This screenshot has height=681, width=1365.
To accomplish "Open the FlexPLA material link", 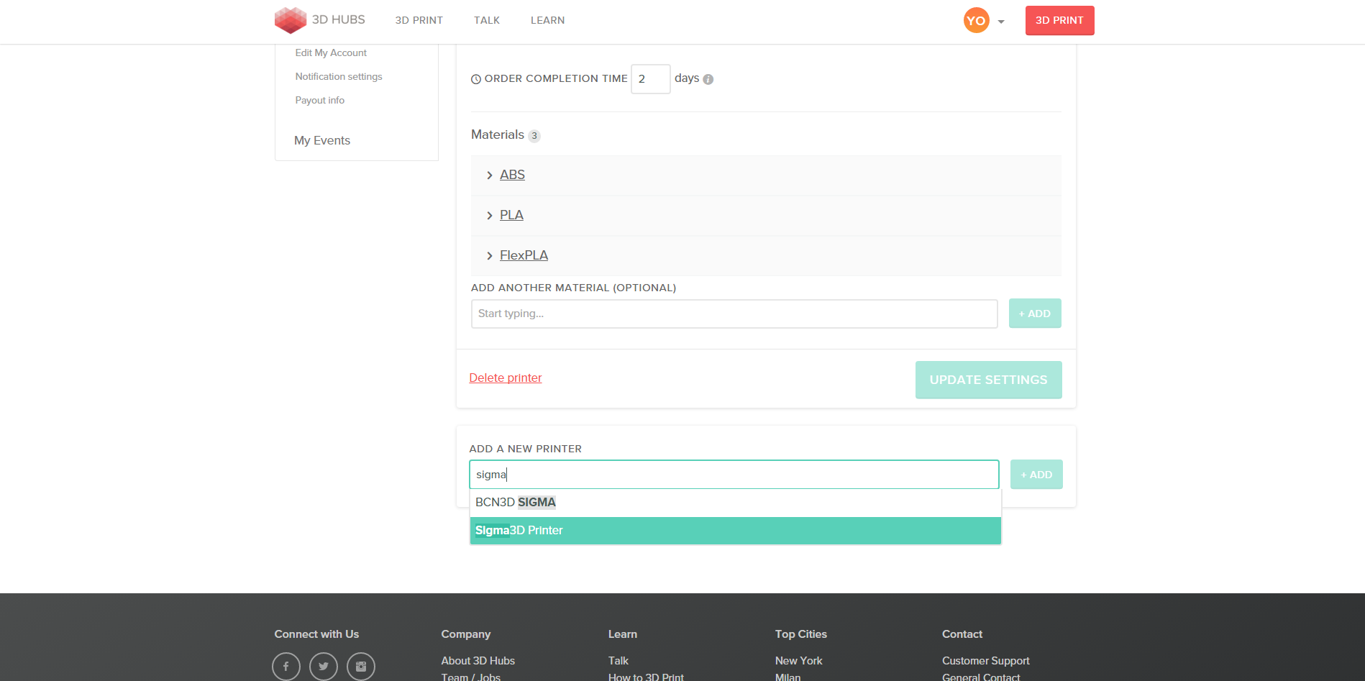I will (x=524, y=255).
